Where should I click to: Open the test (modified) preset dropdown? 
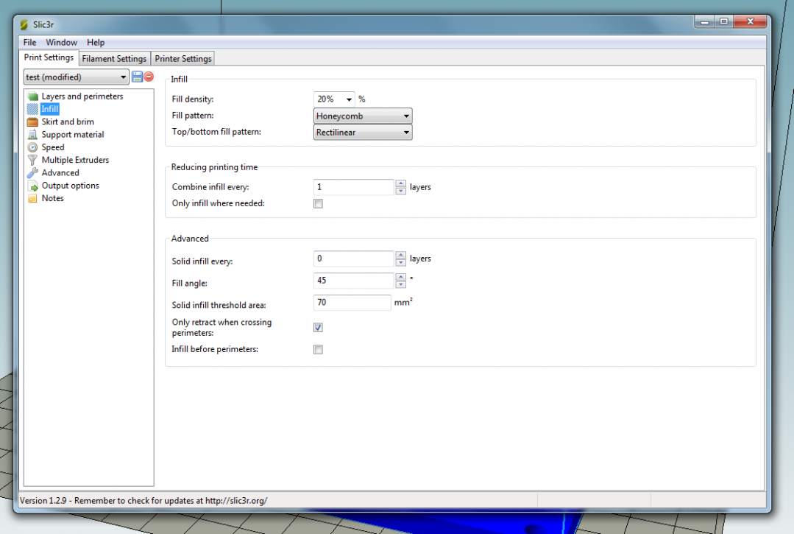tap(76, 77)
